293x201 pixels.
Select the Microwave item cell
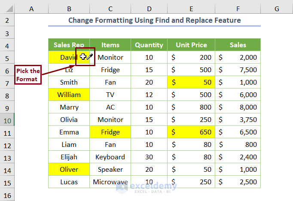(x=110, y=182)
